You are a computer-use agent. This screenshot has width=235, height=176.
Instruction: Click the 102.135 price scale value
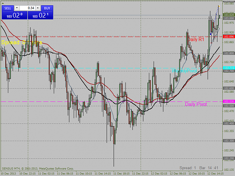pos(229,170)
